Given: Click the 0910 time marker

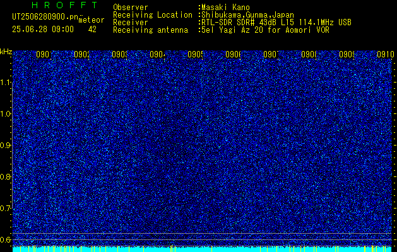Looking at the screenshot, I should (x=385, y=54).
